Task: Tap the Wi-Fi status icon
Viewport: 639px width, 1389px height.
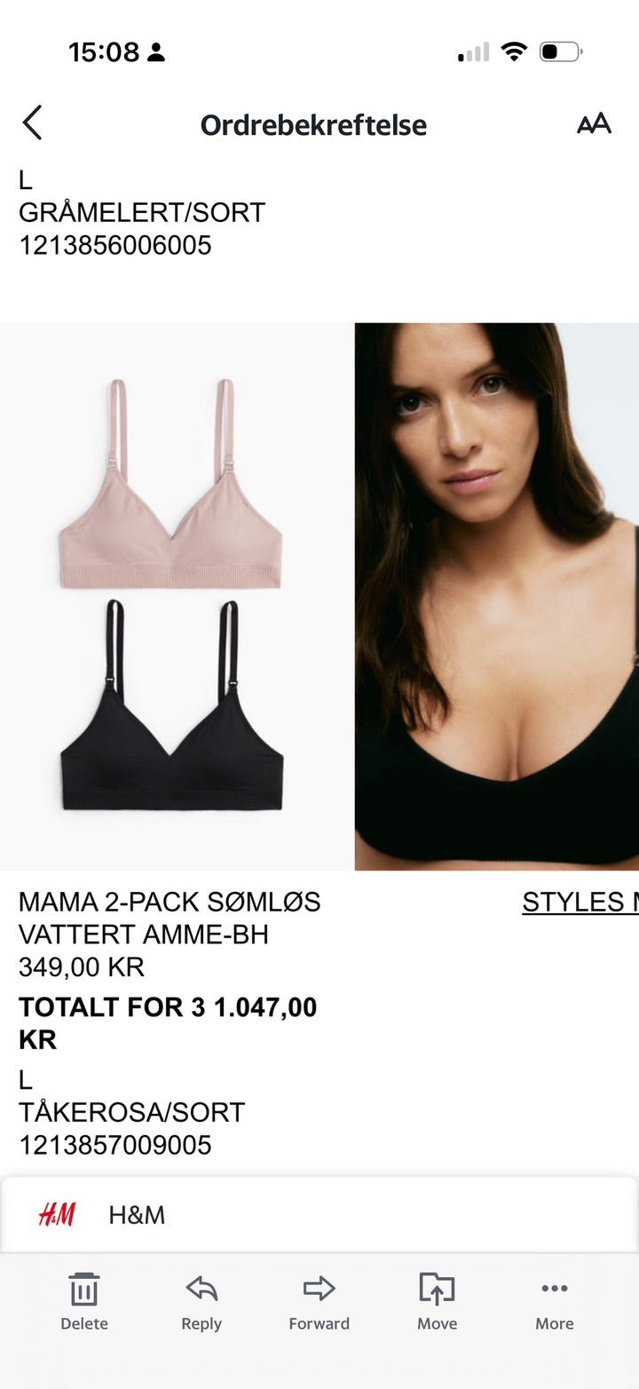Action: click(x=514, y=51)
